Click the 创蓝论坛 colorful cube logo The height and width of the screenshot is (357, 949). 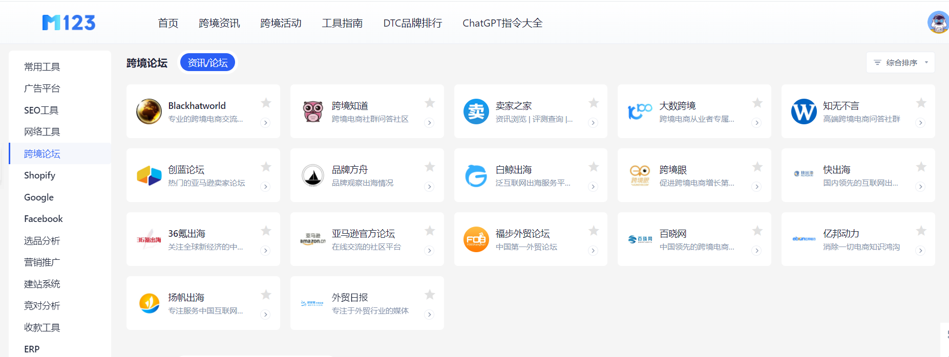pos(149,175)
